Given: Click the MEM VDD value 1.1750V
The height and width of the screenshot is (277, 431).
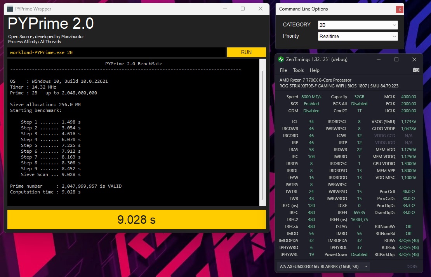Looking at the screenshot, I should coord(408,150).
